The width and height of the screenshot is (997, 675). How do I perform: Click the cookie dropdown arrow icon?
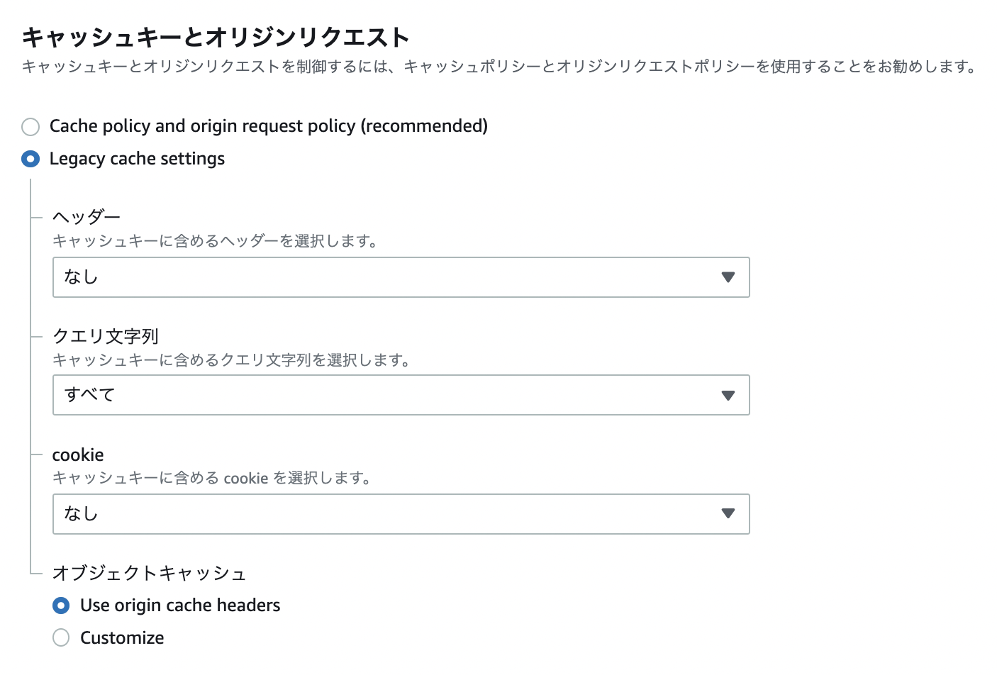(x=728, y=514)
